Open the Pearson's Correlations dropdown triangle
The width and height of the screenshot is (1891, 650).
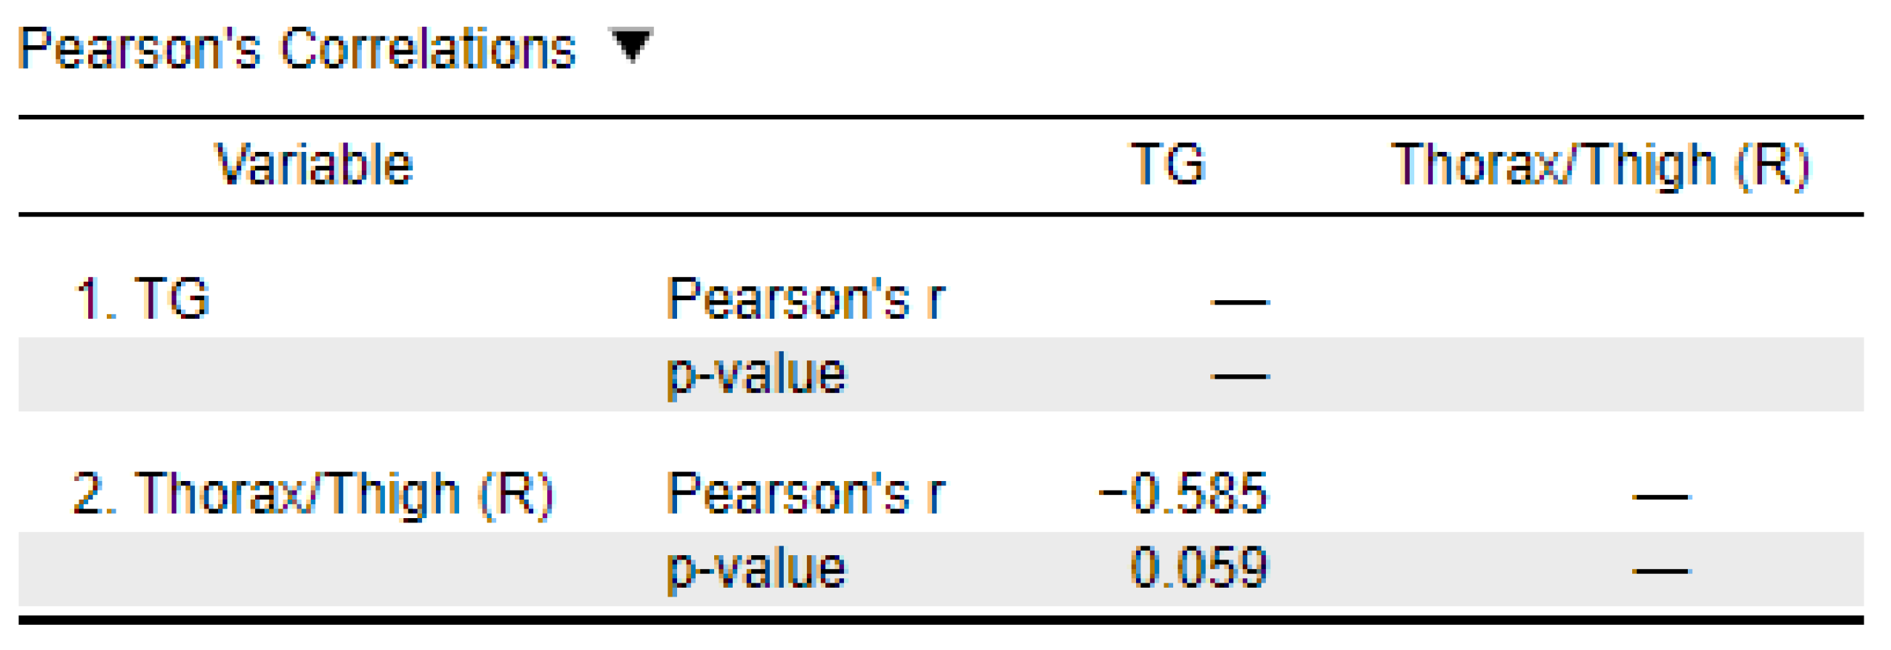point(630,44)
